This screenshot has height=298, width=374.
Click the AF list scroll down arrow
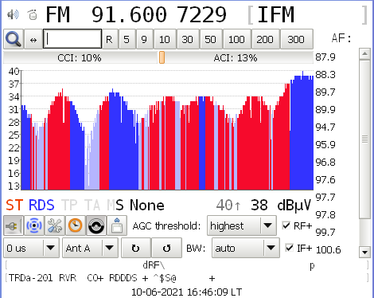(x=364, y=252)
